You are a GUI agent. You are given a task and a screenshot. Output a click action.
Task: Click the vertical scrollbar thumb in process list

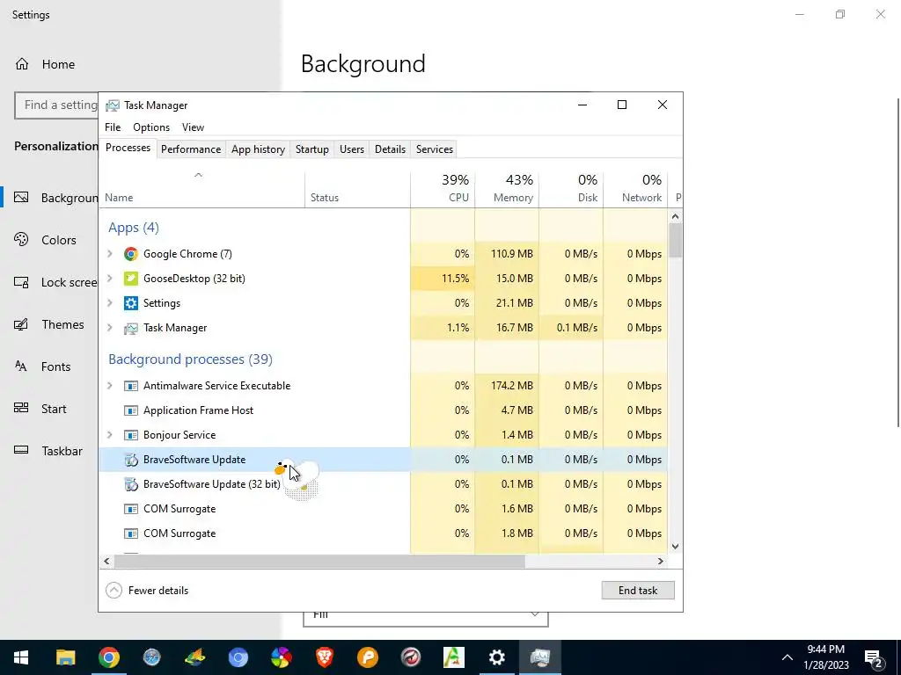coord(675,240)
